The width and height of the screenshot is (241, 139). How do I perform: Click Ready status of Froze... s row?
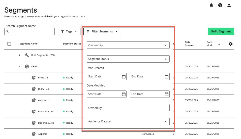click(68, 78)
